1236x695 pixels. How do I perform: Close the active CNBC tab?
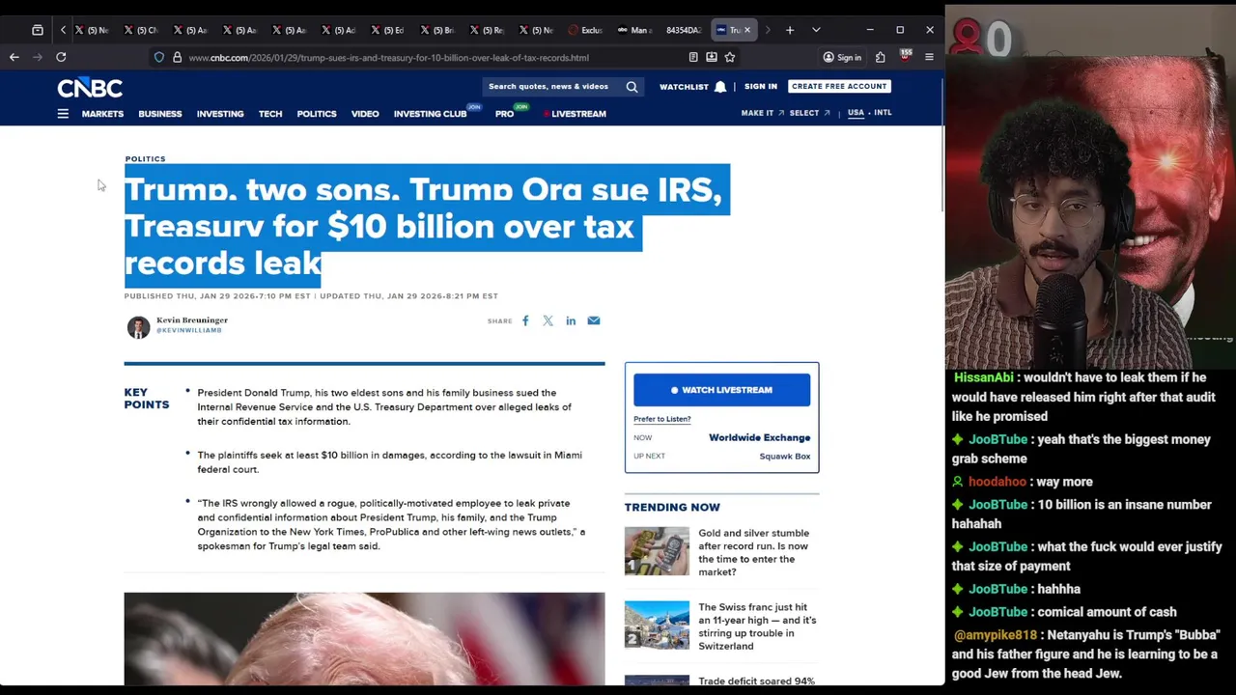point(746,30)
